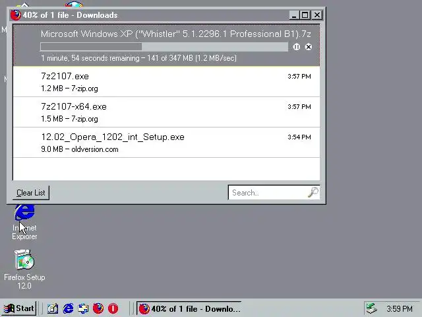Select the Firefox Setup 12.0 desktop icon
The height and width of the screenshot is (317, 422).
click(24, 269)
